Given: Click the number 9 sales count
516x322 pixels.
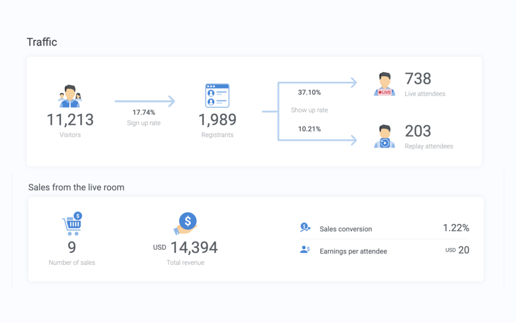Looking at the screenshot, I should pos(71,247).
